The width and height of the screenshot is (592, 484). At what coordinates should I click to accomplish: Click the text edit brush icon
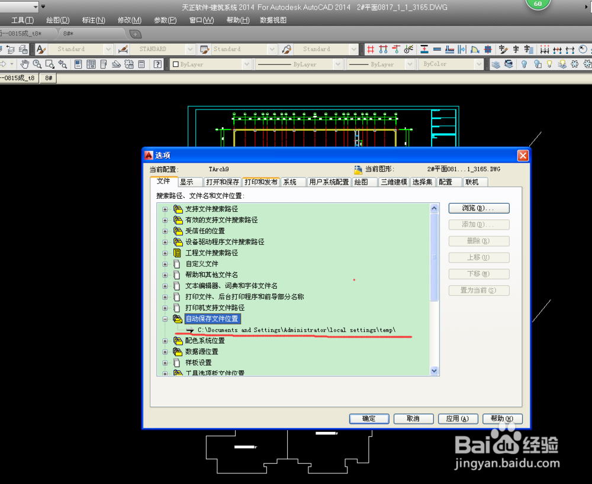click(503, 49)
